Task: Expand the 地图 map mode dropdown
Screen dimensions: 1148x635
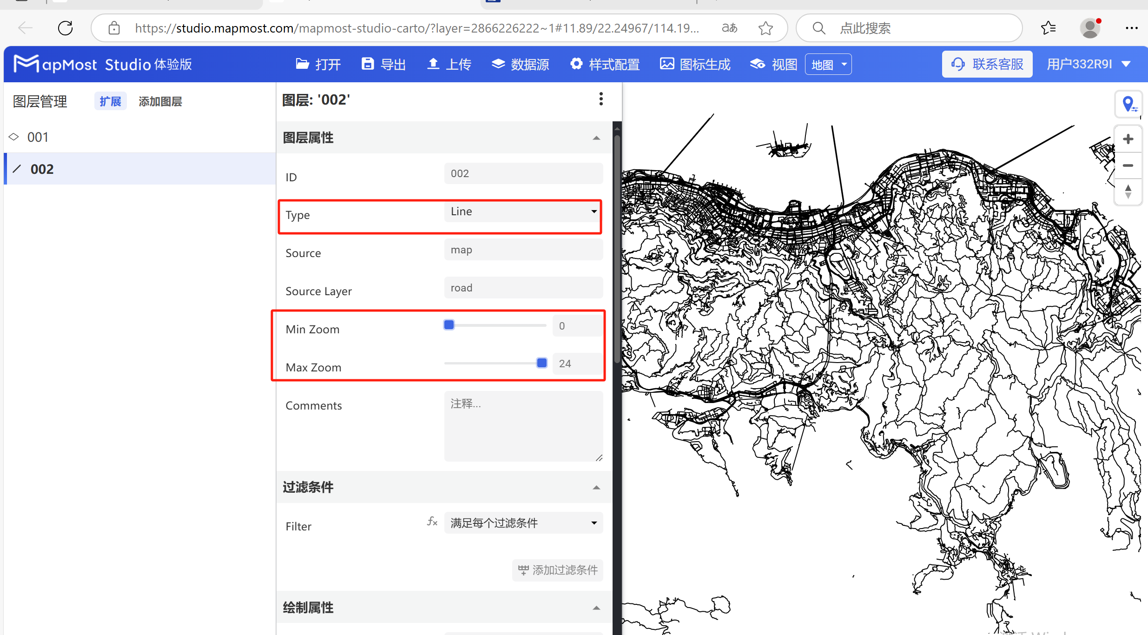Action: [x=828, y=64]
